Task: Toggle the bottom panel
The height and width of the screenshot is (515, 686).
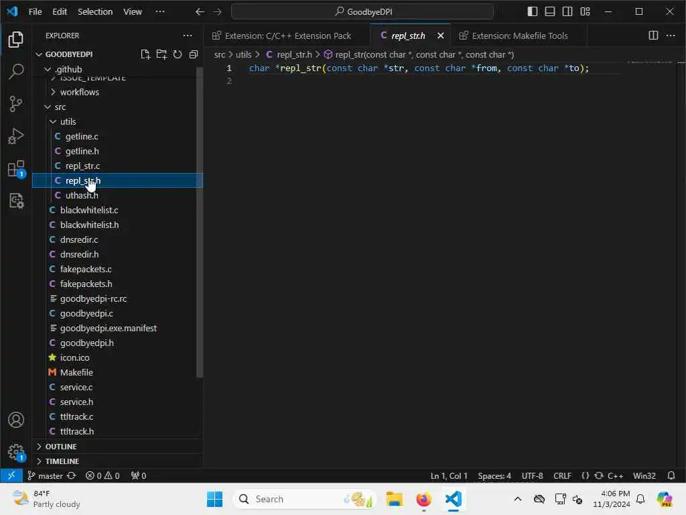Action: [550, 12]
